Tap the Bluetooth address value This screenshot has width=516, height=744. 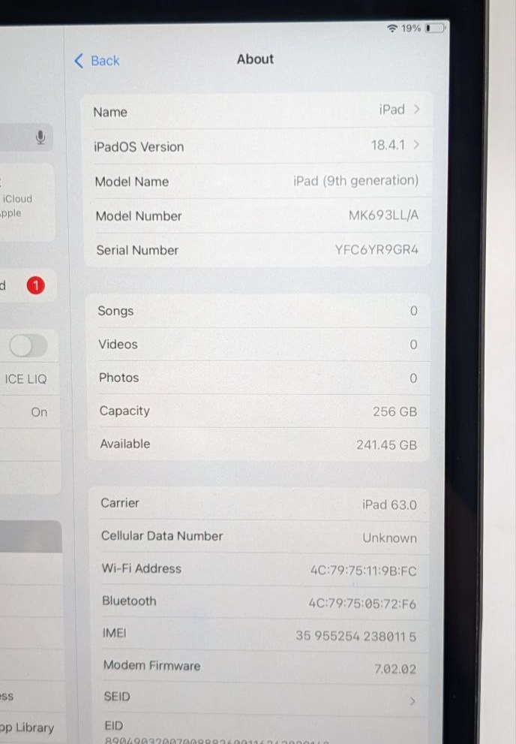[362, 604]
